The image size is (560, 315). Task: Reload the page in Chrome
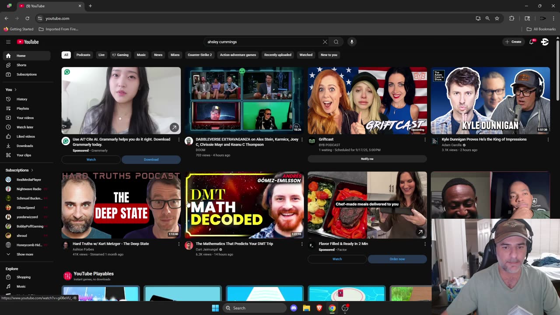[x=27, y=18]
